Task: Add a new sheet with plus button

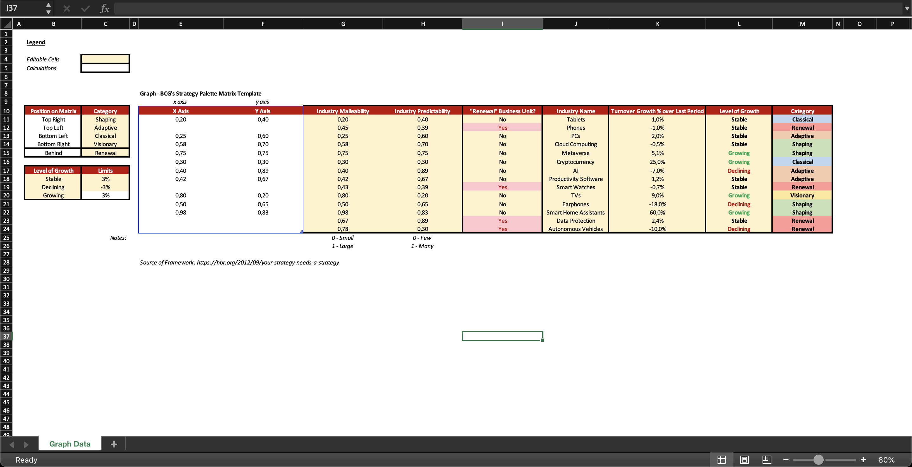Action: pos(114,444)
